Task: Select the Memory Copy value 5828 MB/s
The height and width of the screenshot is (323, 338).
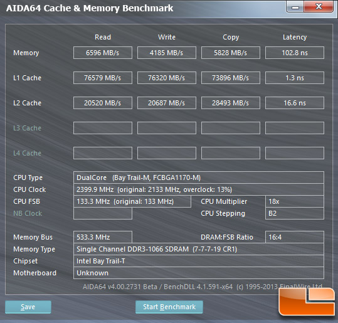Action: (x=231, y=53)
